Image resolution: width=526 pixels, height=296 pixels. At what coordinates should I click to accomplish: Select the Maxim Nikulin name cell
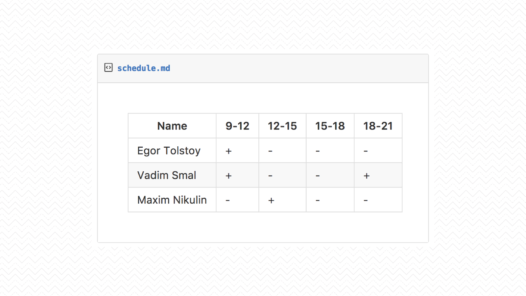tap(172, 200)
